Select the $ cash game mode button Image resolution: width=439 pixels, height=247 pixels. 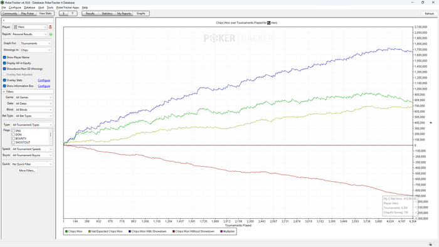pos(63,13)
